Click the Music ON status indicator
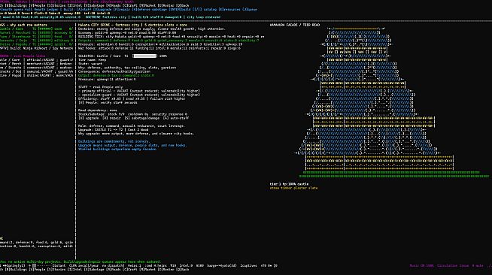 [x=421, y=265]
